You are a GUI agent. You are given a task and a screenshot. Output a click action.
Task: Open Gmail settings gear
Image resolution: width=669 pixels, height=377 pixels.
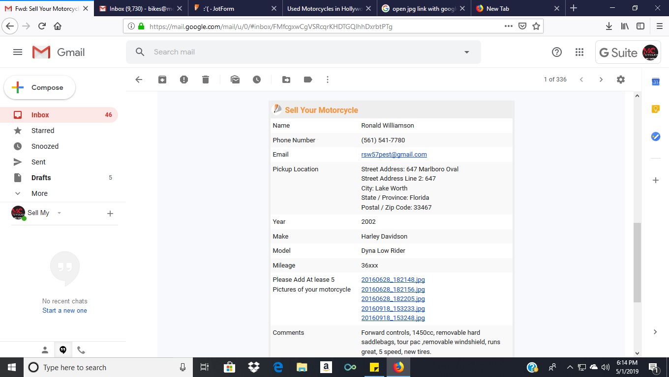pyautogui.click(x=621, y=80)
